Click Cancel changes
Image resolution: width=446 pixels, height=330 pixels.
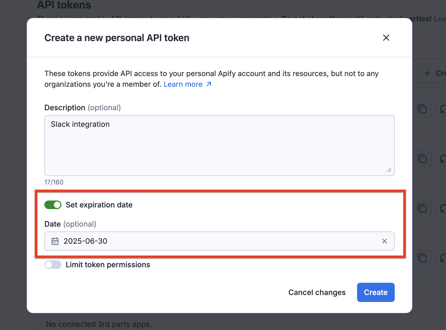point(317,292)
